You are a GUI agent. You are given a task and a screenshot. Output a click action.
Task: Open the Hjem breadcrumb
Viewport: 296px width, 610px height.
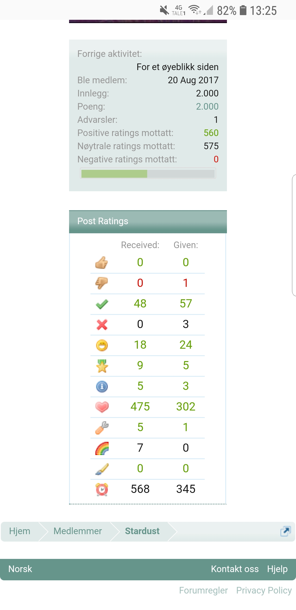(20, 531)
